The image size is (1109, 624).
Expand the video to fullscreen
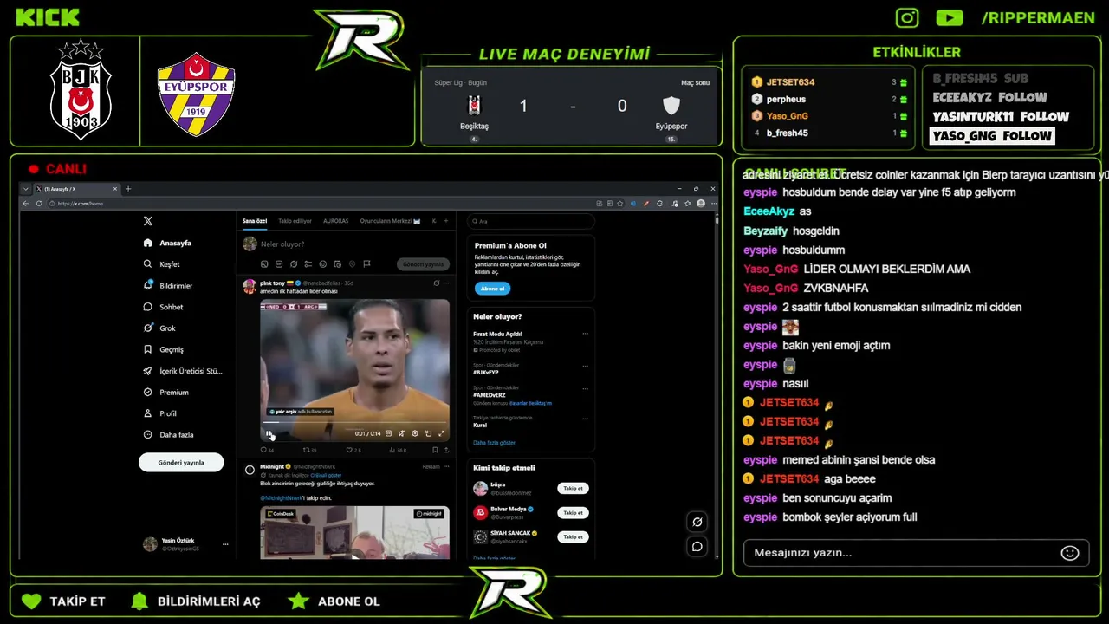(441, 433)
